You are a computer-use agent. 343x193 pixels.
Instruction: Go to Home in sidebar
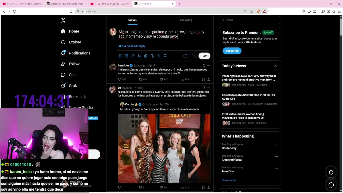(x=70, y=31)
